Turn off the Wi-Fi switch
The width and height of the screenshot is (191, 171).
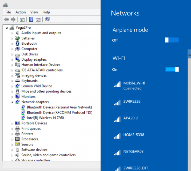172,69
